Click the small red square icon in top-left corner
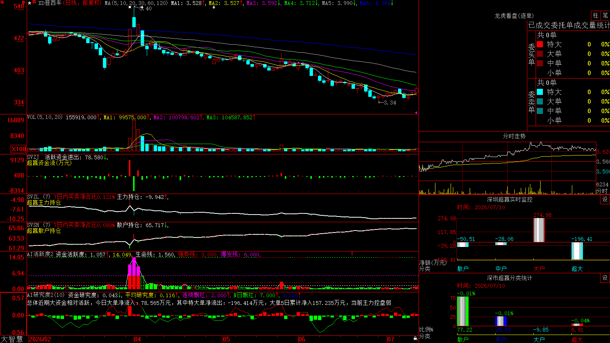The image size is (610, 343). pyautogui.click(x=2, y=2)
